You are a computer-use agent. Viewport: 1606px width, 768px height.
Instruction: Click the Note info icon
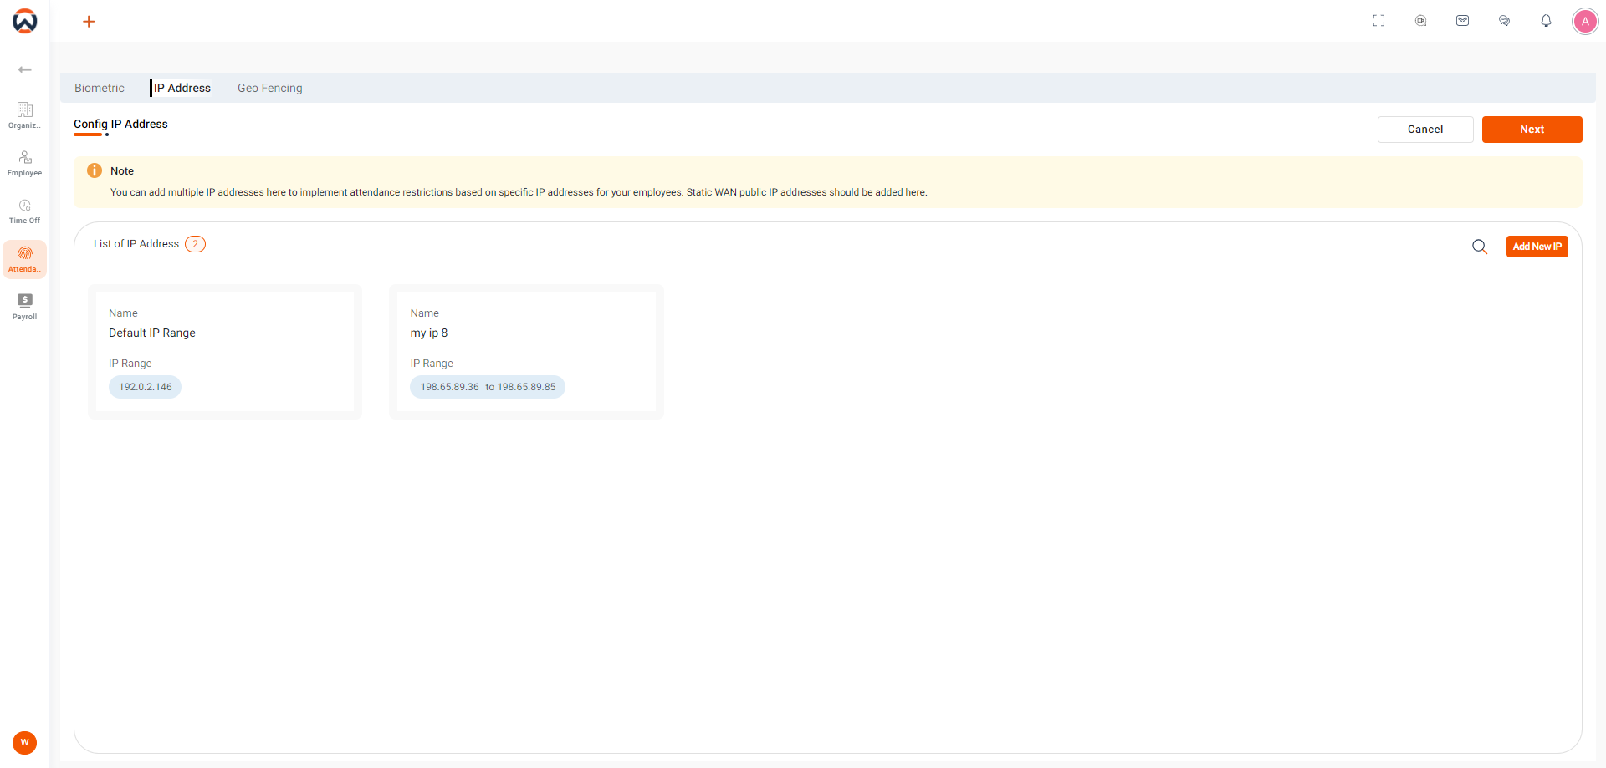click(95, 170)
